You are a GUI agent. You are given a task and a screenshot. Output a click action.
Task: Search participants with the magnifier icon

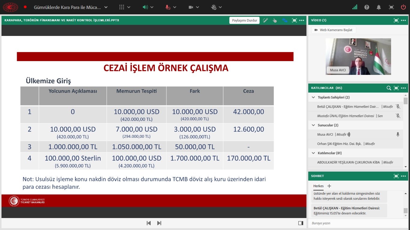coord(389,88)
